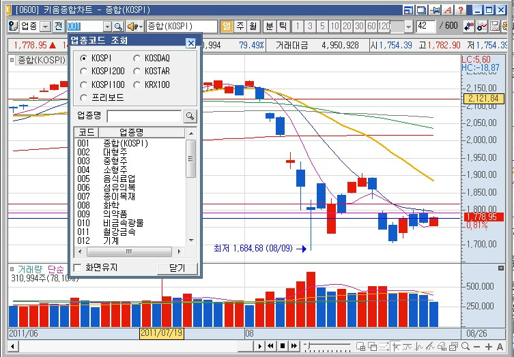Open the minute interval dropdown after 120

(408, 27)
